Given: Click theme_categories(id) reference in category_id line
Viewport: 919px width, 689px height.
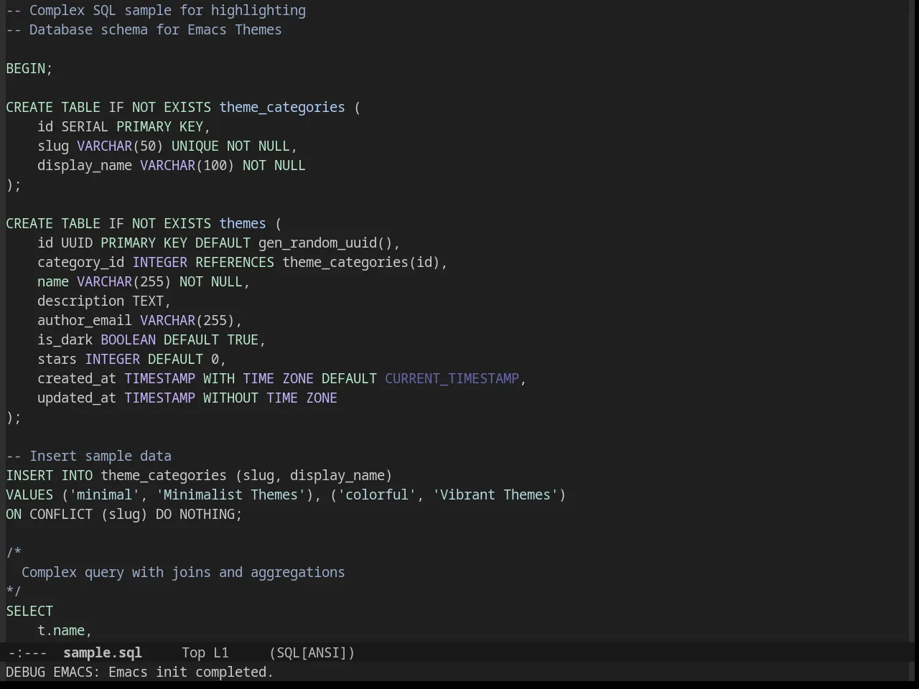Looking at the screenshot, I should coord(361,262).
